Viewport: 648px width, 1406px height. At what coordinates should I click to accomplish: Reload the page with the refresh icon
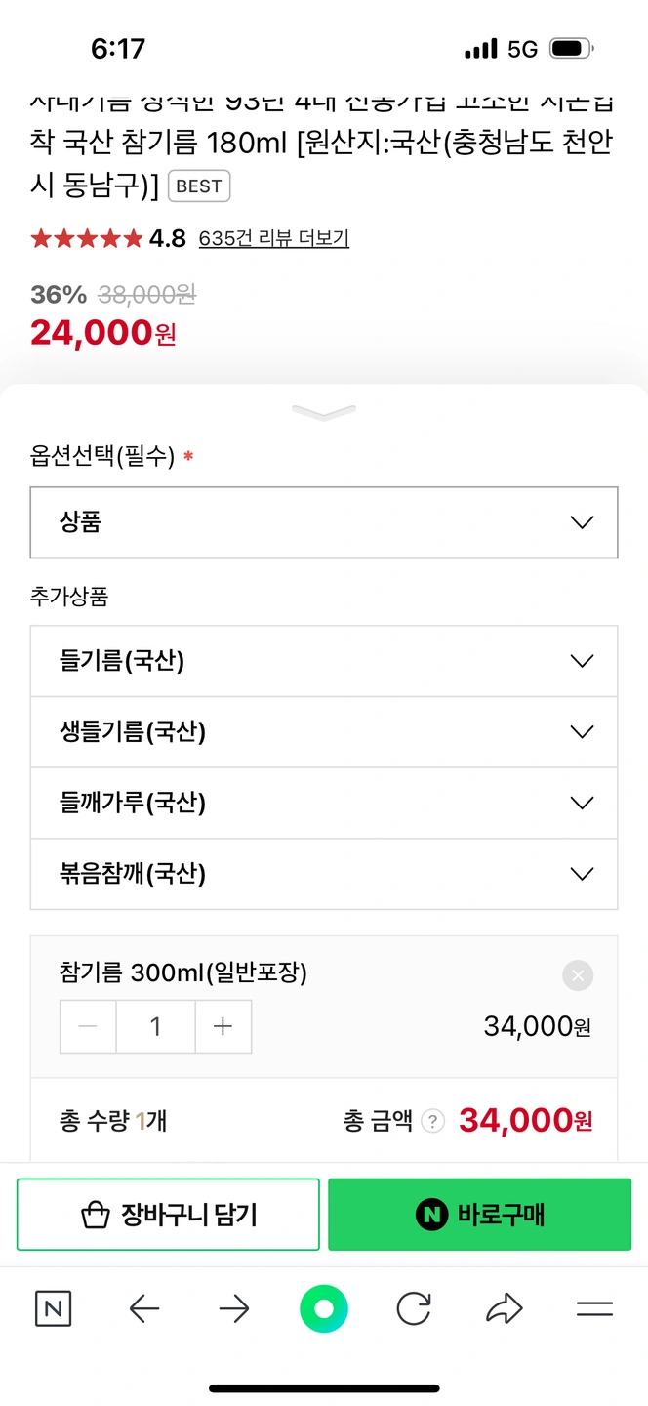point(414,1309)
